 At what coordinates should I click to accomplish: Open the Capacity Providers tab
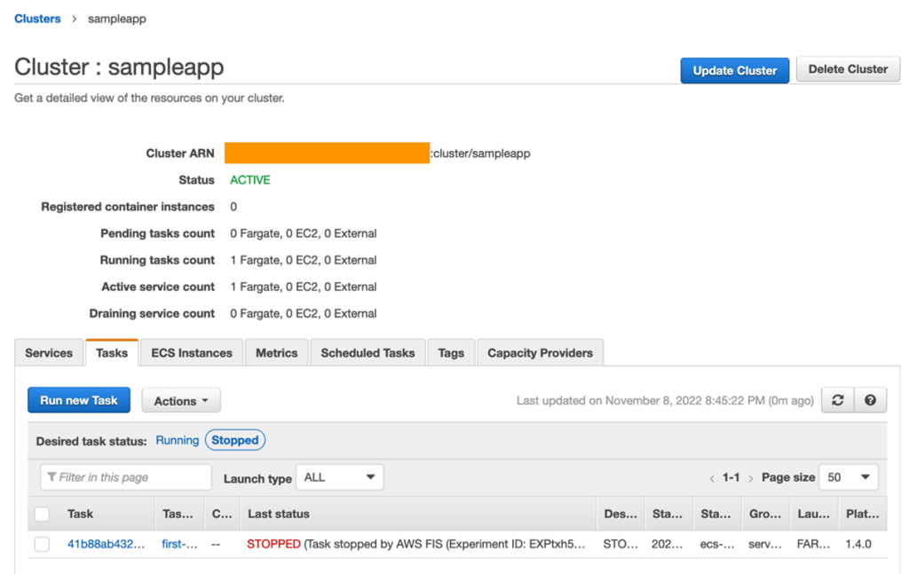pos(540,352)
